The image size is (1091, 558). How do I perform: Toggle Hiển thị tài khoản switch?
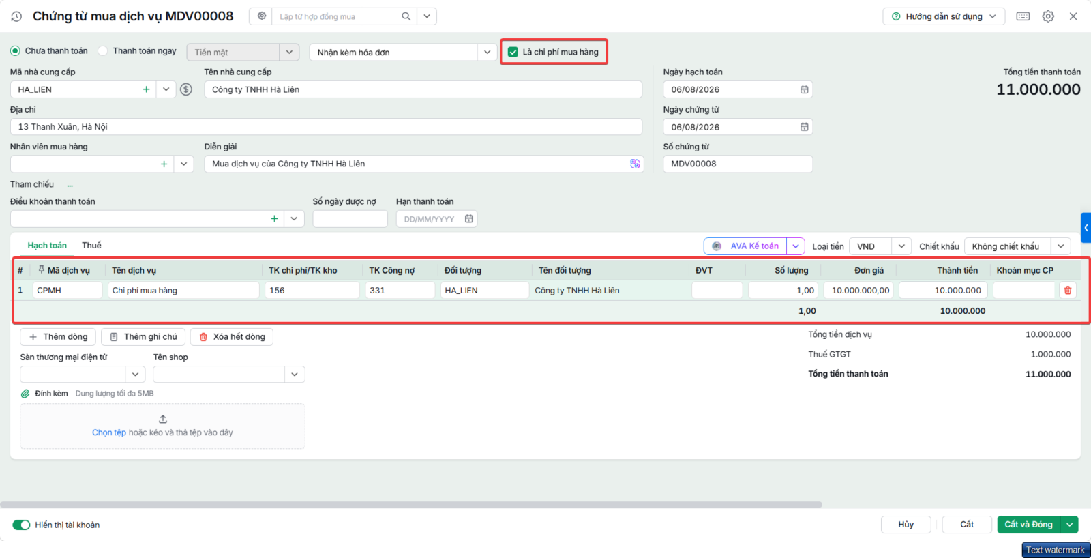[21, 525]
